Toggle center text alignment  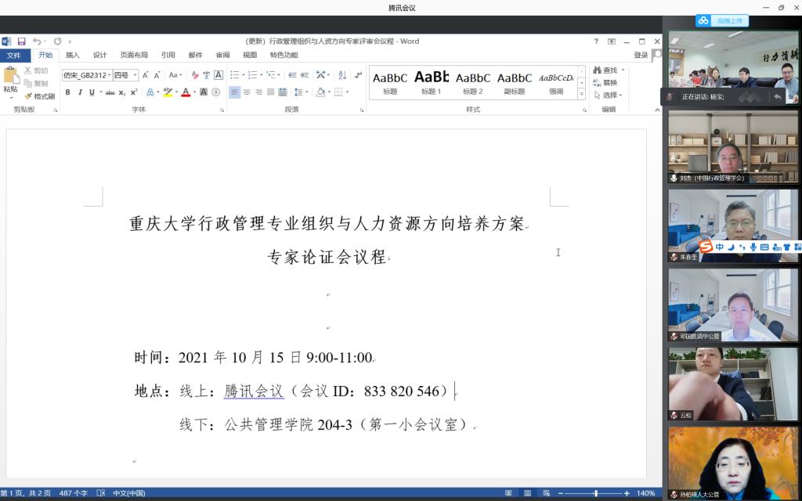pos(247,92)
